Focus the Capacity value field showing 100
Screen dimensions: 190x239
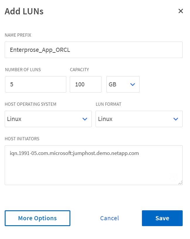point(85,84)
